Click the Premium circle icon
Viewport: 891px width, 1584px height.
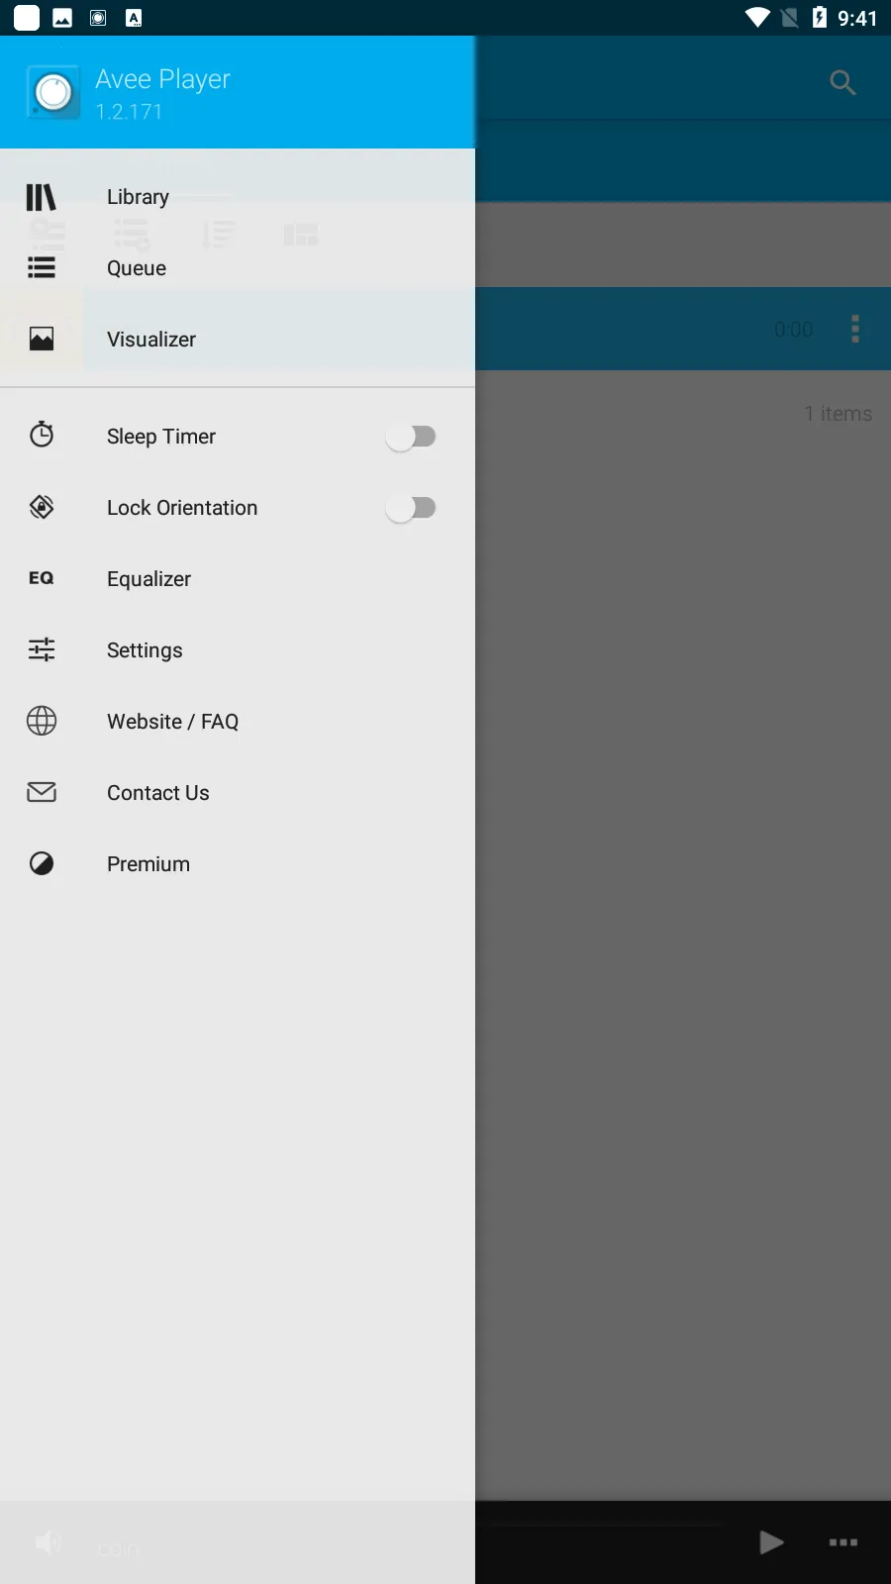42,863
